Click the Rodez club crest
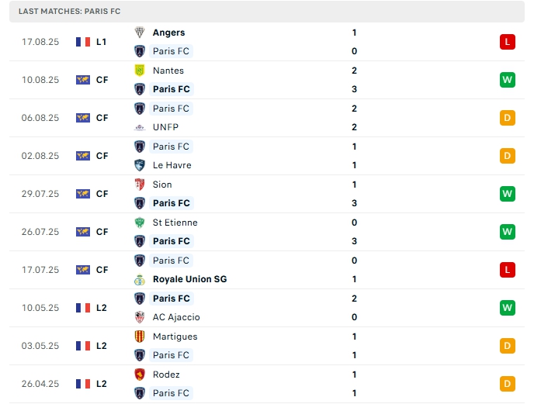This screenshot has height=404, width=534. [x=140, y=375]
